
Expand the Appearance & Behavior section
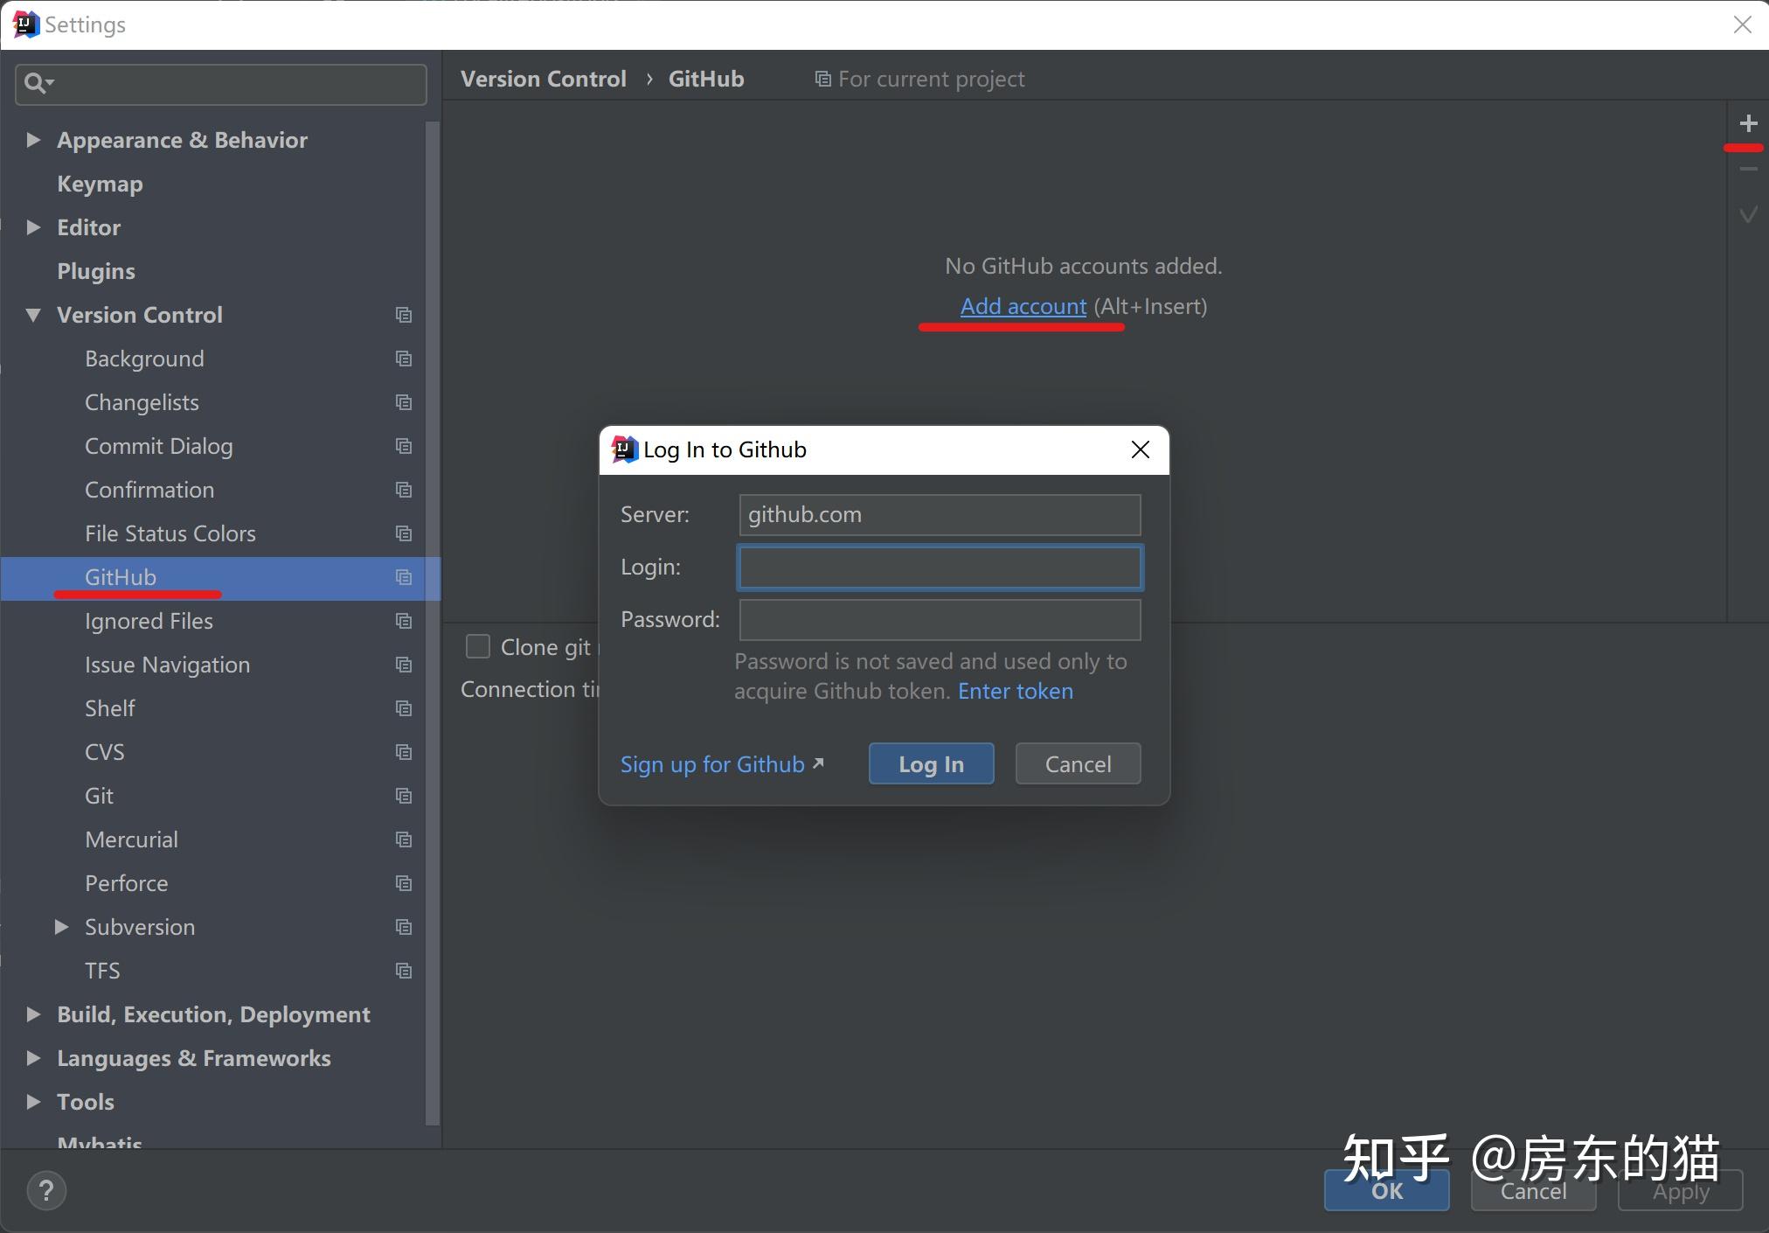coord(32,140)
